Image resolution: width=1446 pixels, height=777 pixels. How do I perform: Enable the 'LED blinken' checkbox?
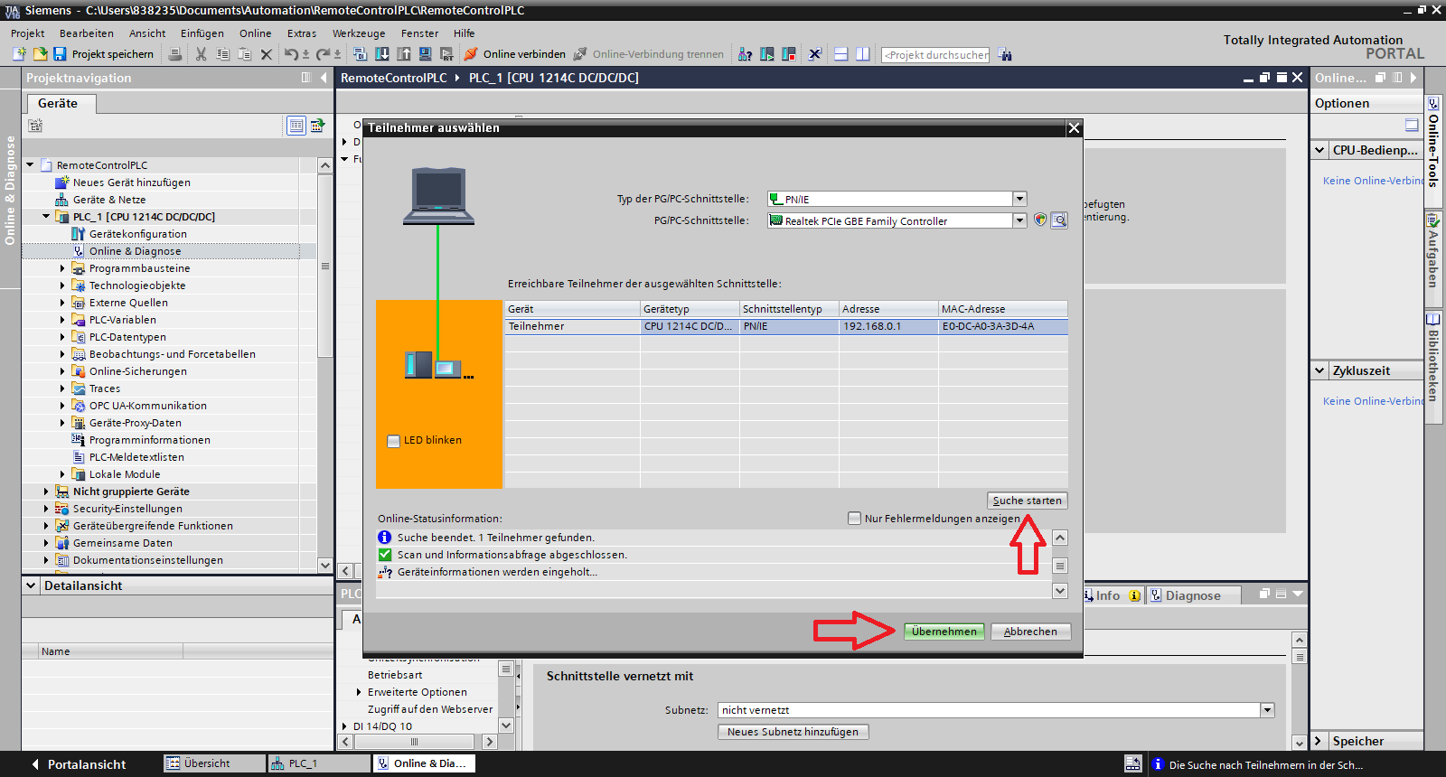click(x=393, y=441)
